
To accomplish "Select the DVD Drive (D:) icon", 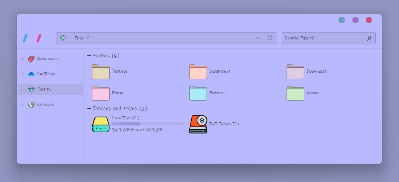I will click(198, 124).
